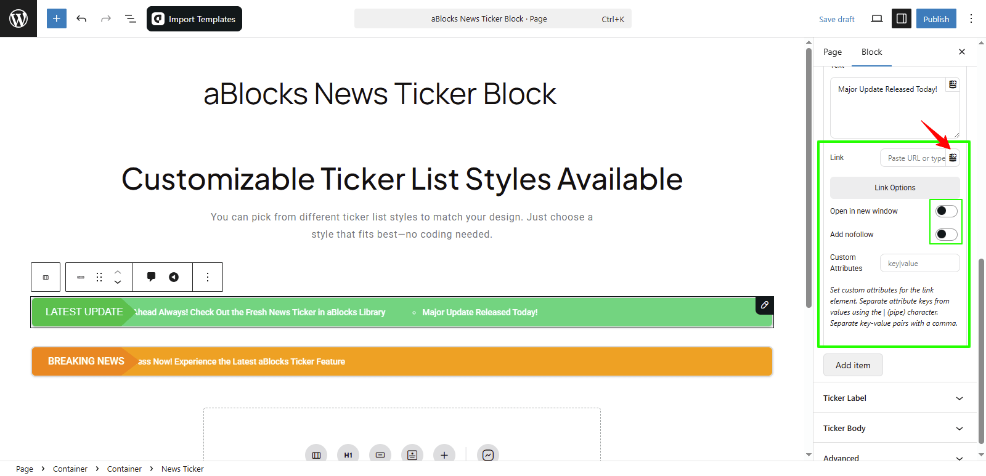Open the top bar options menu
The image size is (986, 476).
click(971, 18)
